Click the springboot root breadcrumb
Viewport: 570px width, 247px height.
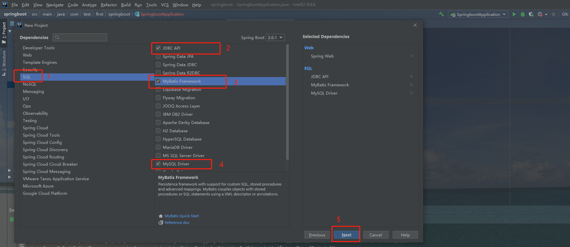[15, 14]
